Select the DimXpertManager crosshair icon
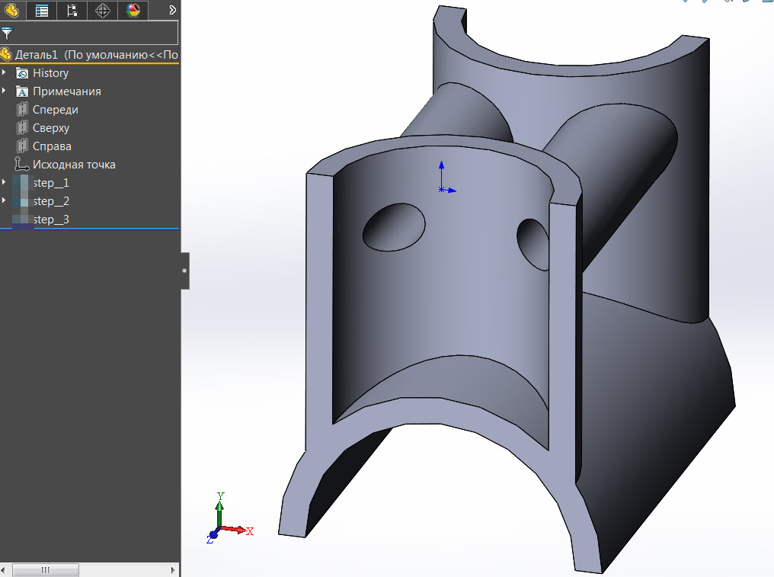774x577 pixels. [102, 11]
